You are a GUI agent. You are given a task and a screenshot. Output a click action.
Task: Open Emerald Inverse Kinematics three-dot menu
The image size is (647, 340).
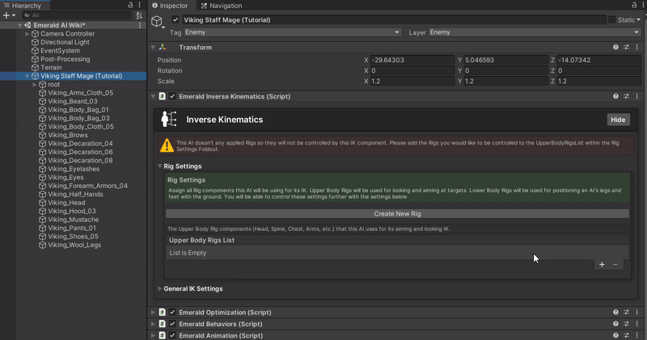click(x=637, y=96)
